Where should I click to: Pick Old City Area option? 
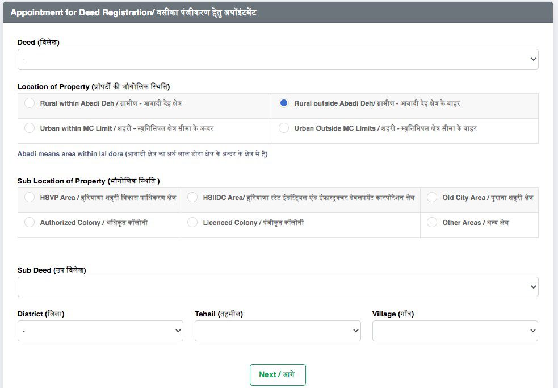click(432, 198)
